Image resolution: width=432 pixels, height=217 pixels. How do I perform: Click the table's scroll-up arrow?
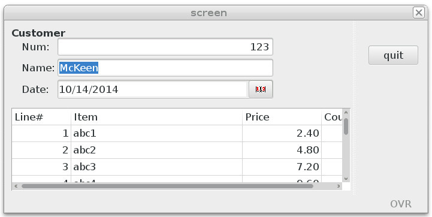346,113
